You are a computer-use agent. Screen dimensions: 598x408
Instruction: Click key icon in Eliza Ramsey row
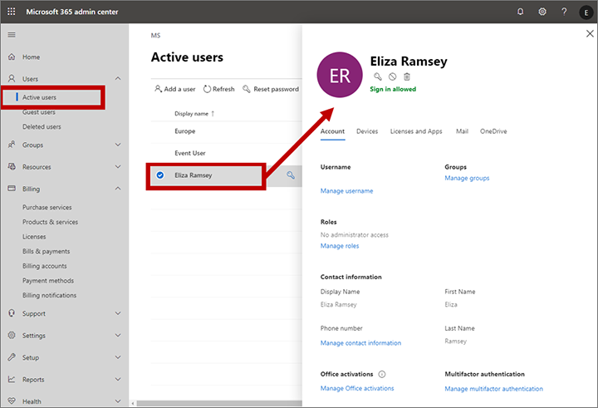[x=291, y=175]
